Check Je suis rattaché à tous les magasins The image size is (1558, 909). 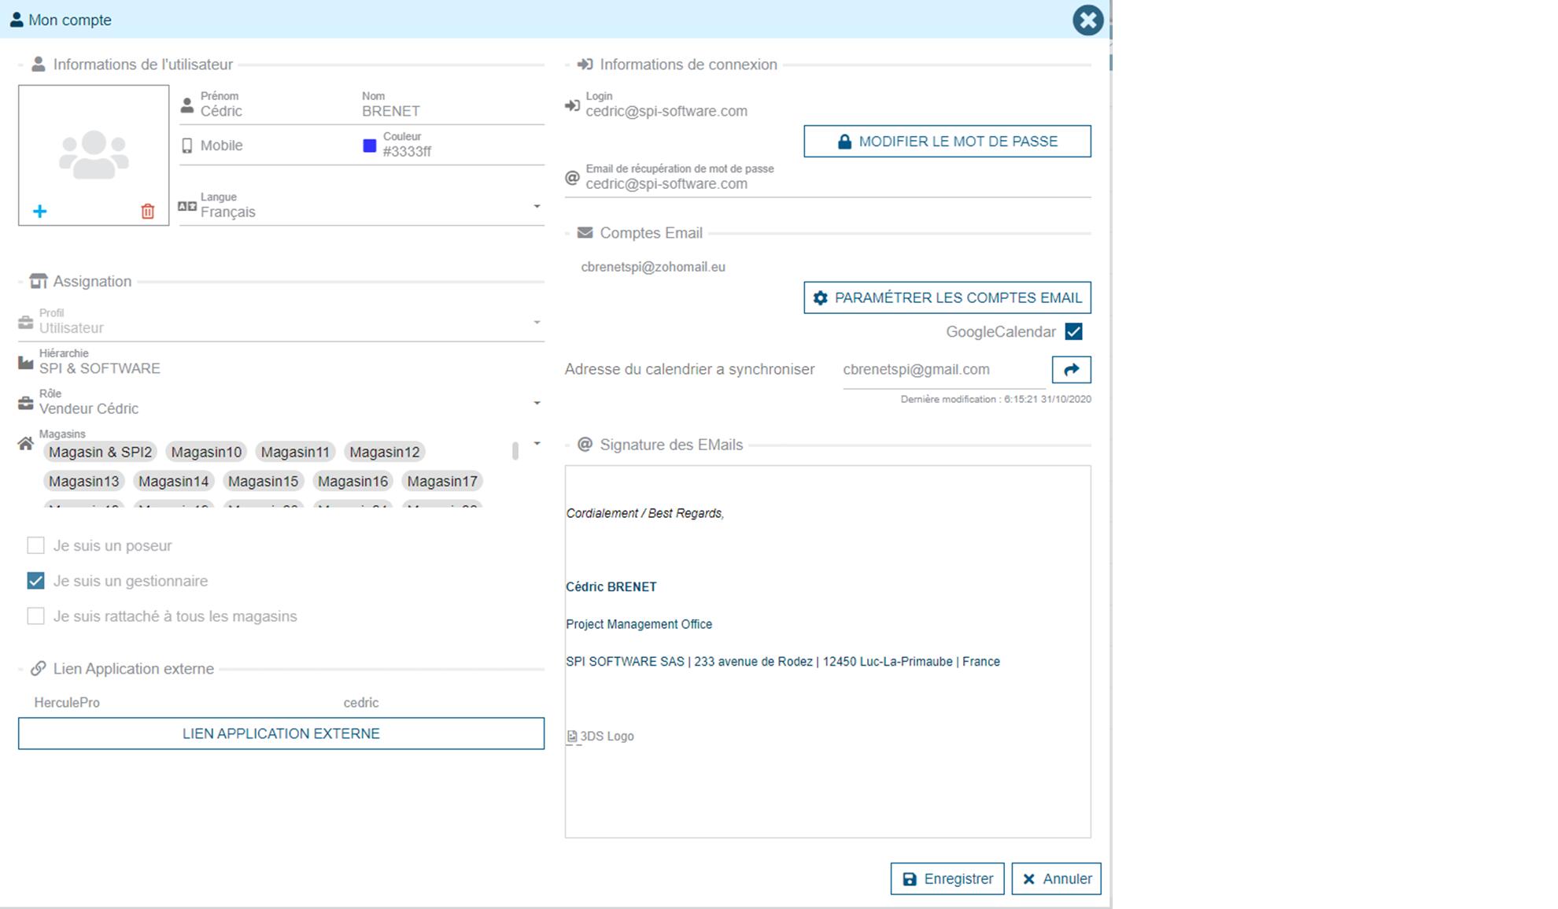point(35,616)
